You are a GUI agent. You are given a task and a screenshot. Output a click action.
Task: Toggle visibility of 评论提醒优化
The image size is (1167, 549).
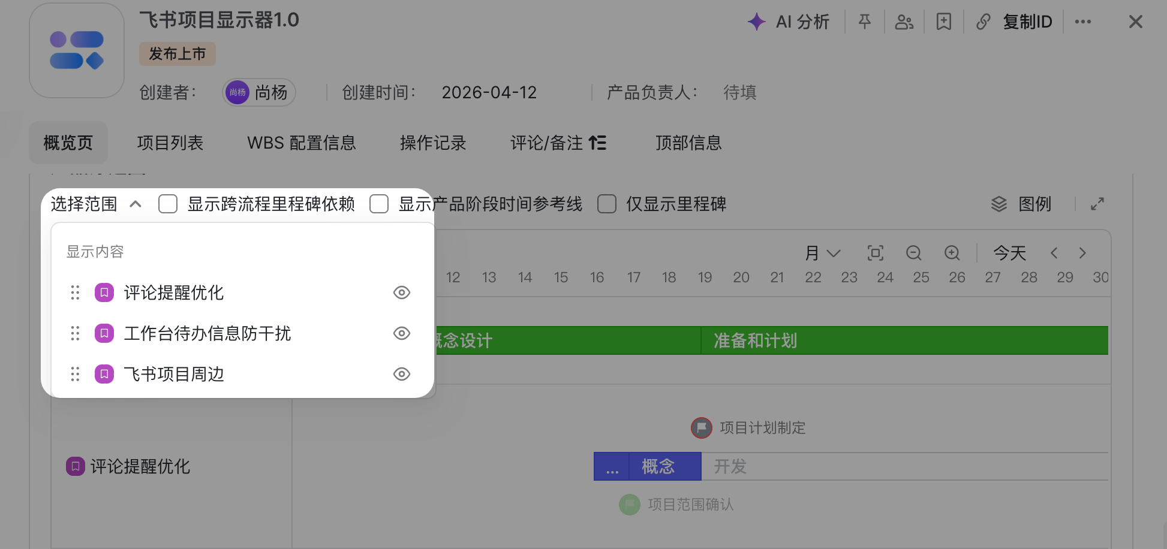tap(402, 292)
